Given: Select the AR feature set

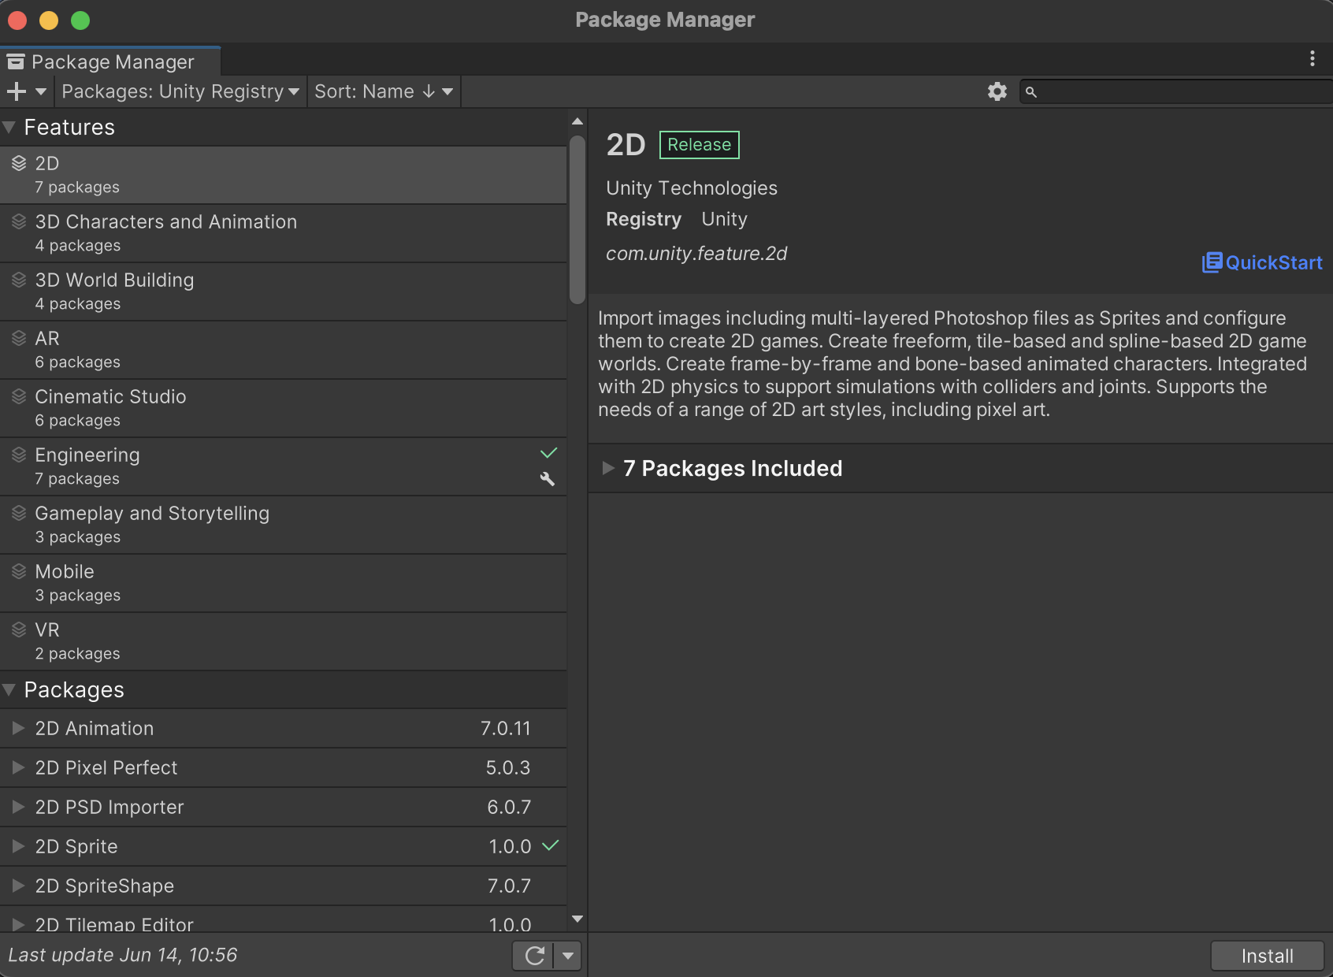Looking at the screenshot, I should click(283, 350).
